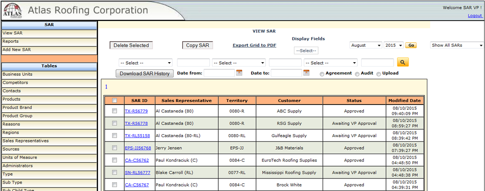Open the Type table
Screen dimensions: 485x191
[x=50, y=174]
